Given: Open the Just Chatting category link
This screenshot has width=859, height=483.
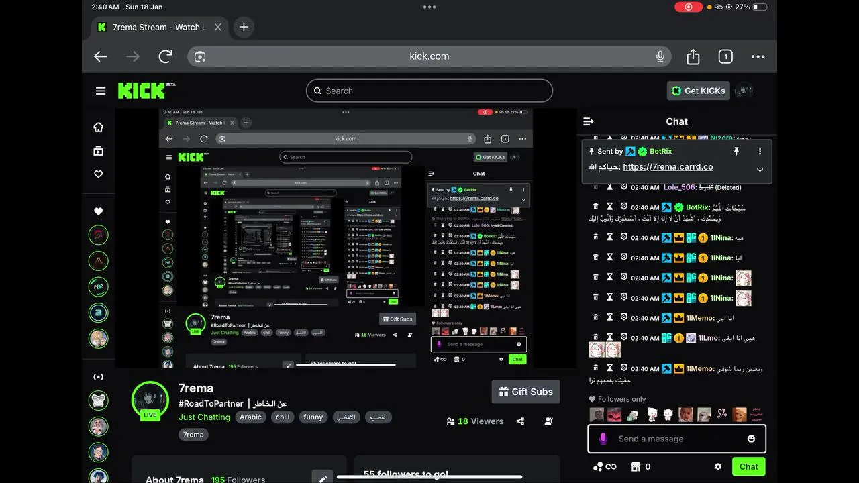Looking at the screenshot, I should [x=204, y=417].
